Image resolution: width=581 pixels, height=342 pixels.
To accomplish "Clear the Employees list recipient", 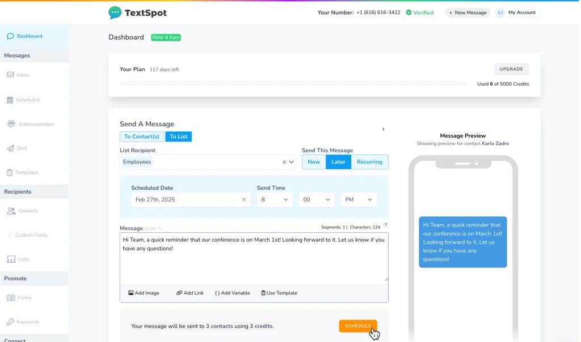I will tap(284, 162).
